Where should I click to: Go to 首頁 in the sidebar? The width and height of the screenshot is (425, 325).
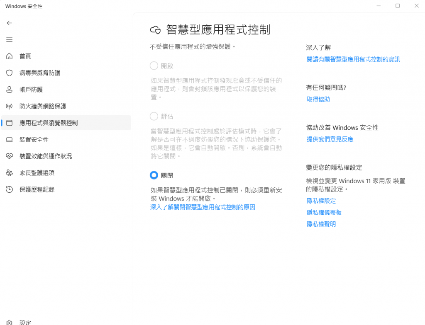click(66, 56)
